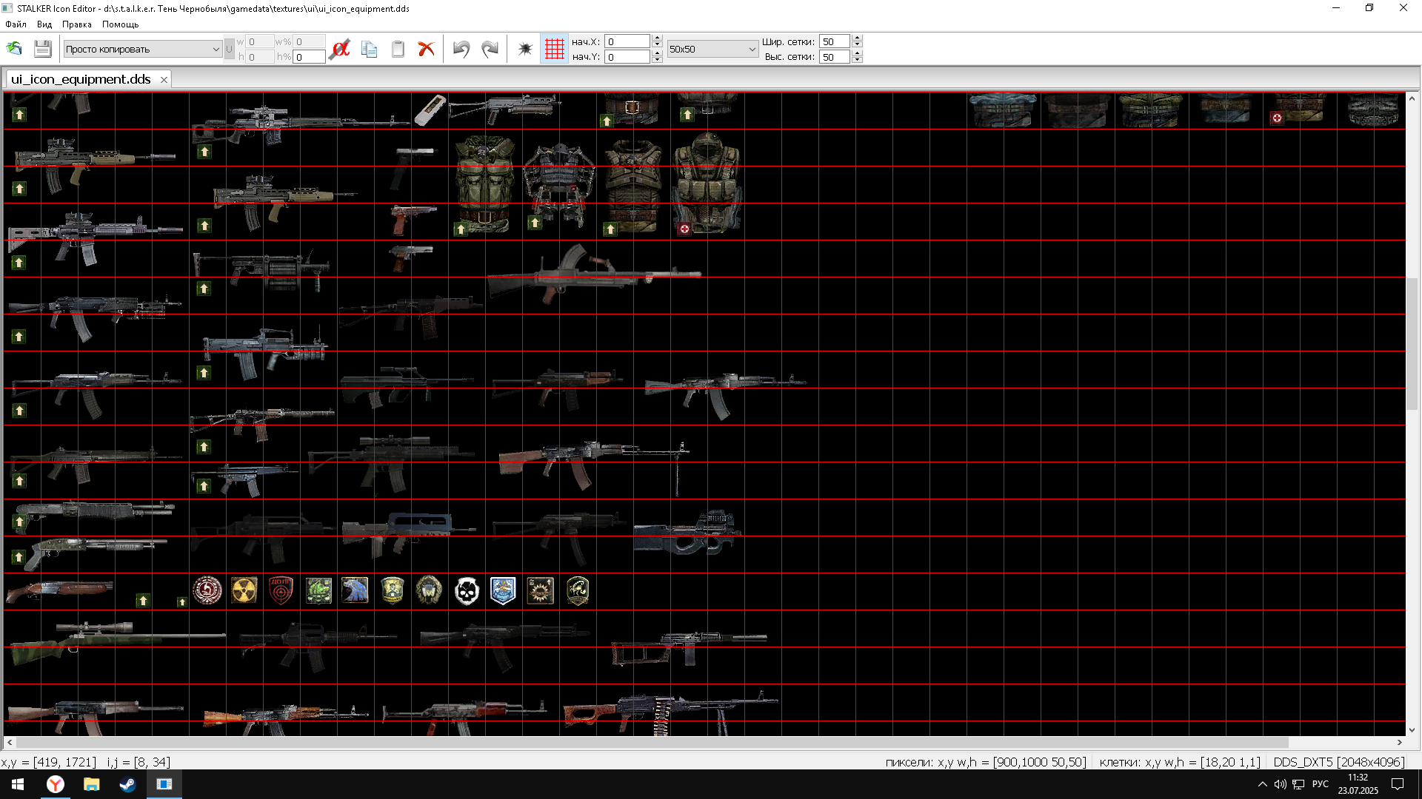Screen dimensions: 1422x799
Task: Select the red spiral round faction patch
Action: (x=207, y=590)
